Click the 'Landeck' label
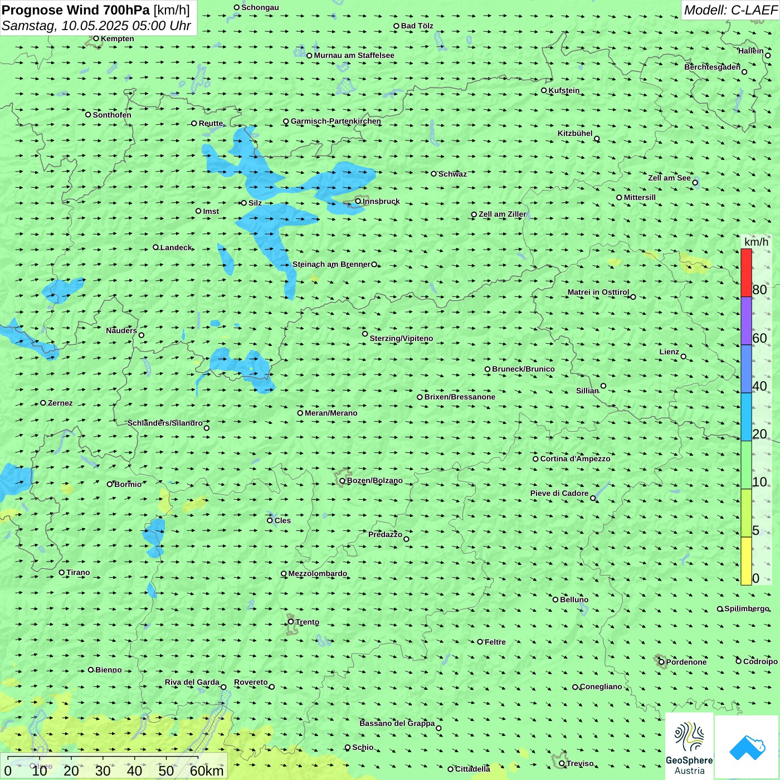The width and height of the screenshot is (780, 780). 176,247
